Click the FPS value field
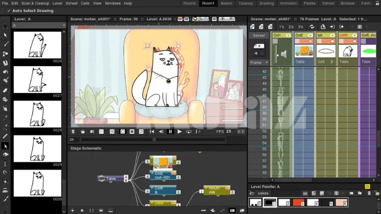Screen dimensions: 381x214 (230, 132)
